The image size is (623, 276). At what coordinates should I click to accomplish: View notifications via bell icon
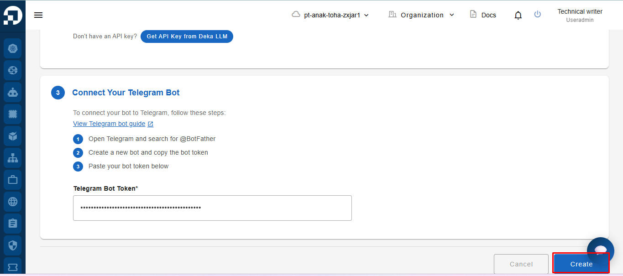518,15
